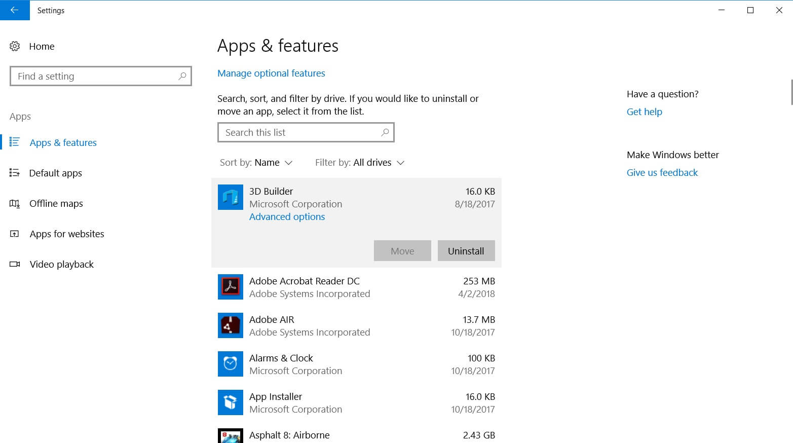The image size is (793, 443).
Task: Select the Asphalt 8: Airborne entry
Action: [356, 433]
